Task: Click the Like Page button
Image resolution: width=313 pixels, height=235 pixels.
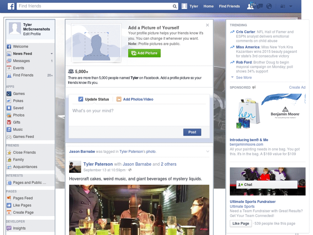Action: (x=241, y=223)
